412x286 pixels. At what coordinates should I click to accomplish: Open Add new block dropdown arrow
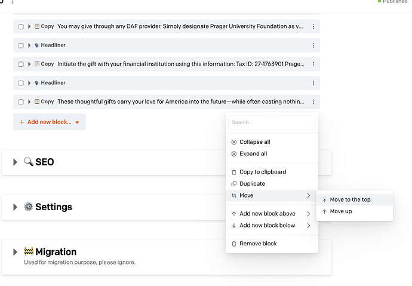[x=77, y=122]
